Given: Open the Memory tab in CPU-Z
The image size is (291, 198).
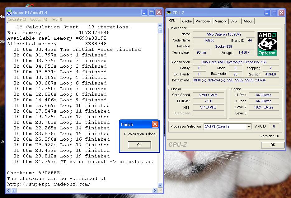Looking at the screenshot, I should click(x=220, y=21).
